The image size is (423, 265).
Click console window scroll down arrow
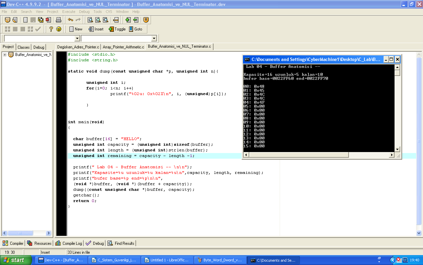pyautogui.click(x=397, y=149)
